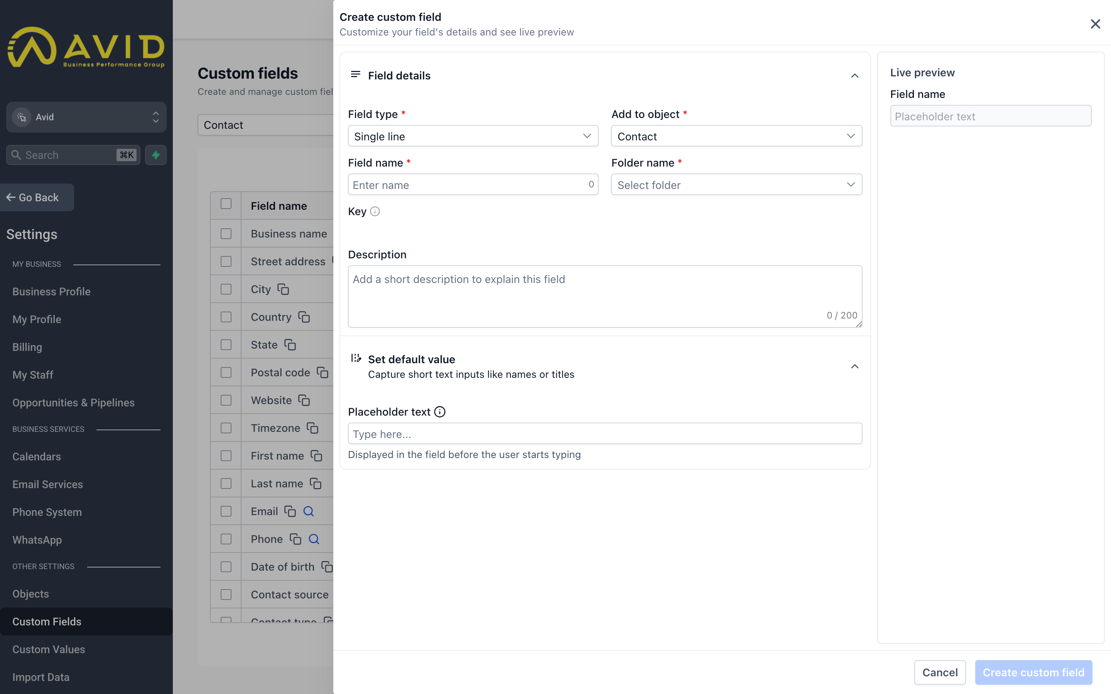Open Phone System settings
The width and height of the screenshot is (1111, 694).
[x=47, y=512]
